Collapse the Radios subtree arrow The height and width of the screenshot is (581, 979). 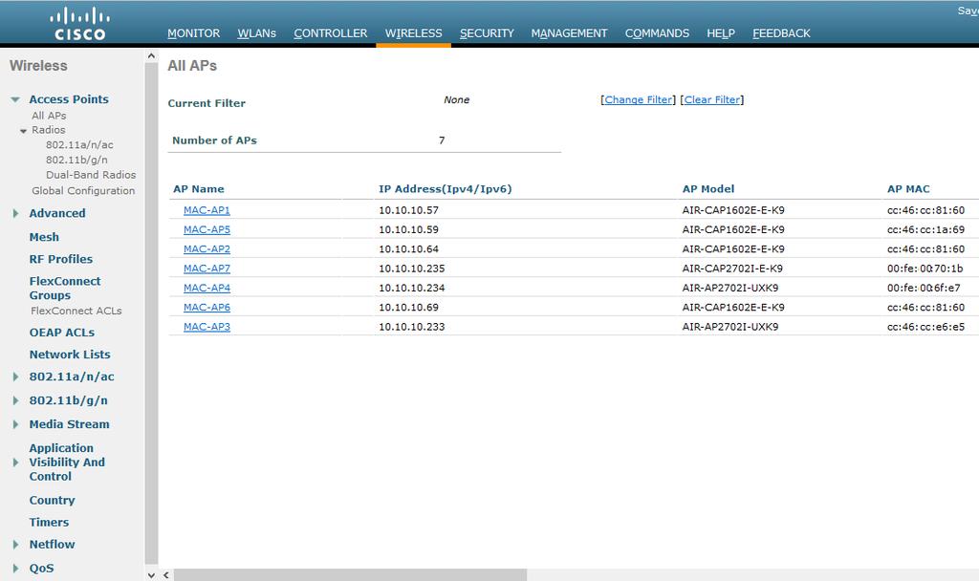(x=23, y=131)
